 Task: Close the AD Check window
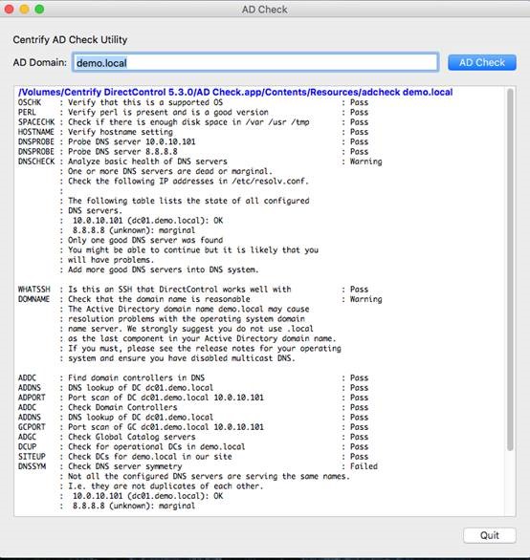(9, 9)
